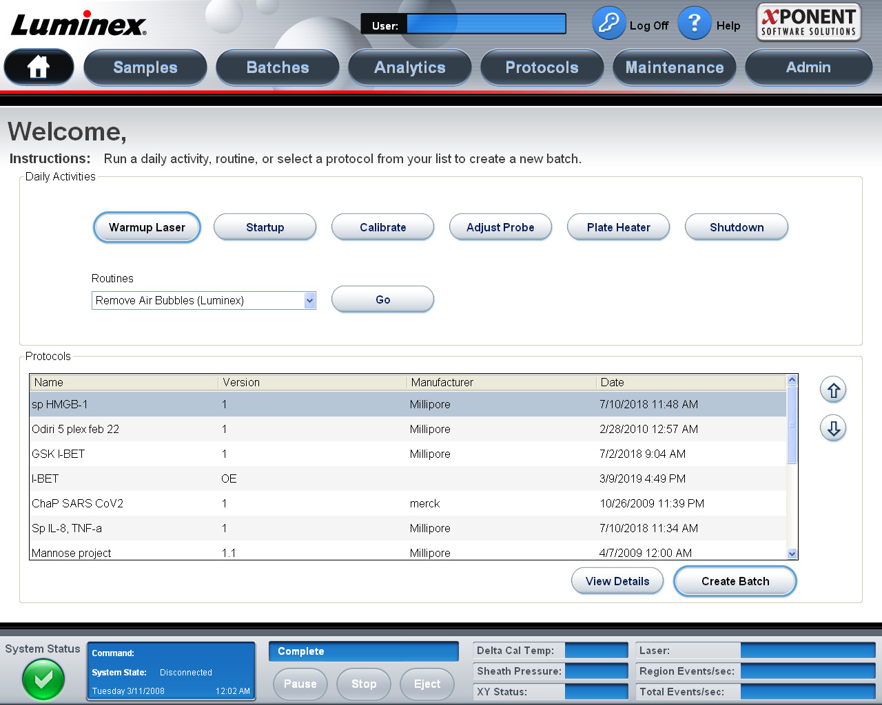Click inside the User name field
This screenshot has width=882, height=705.
486,23
